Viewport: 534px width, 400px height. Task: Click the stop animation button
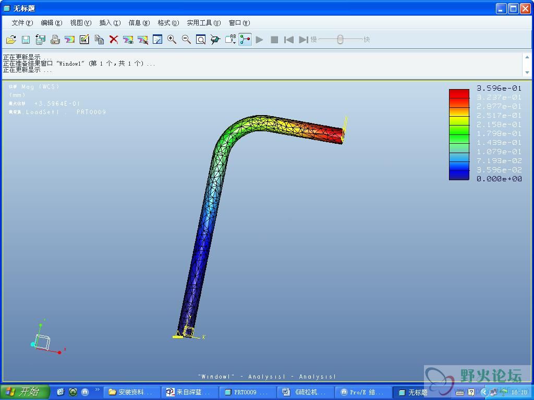[x=274, y=40]
